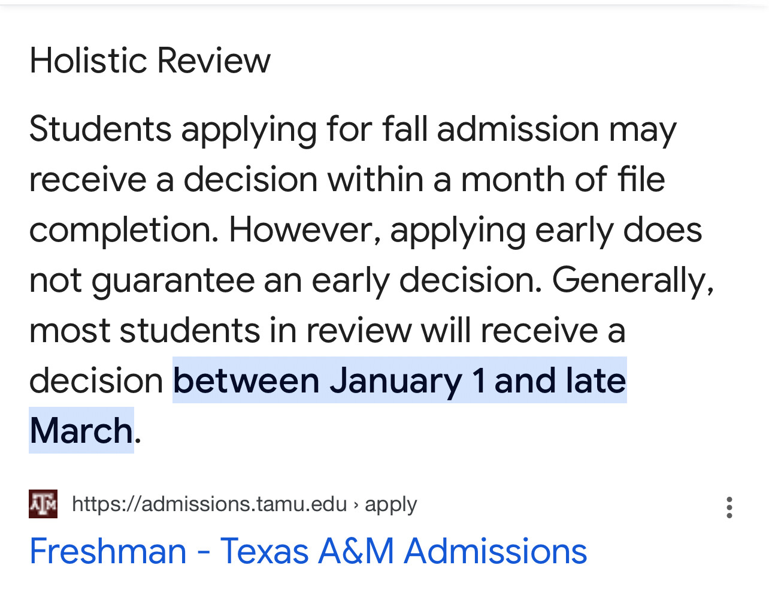Click the Texas A&M favicon

43,504
